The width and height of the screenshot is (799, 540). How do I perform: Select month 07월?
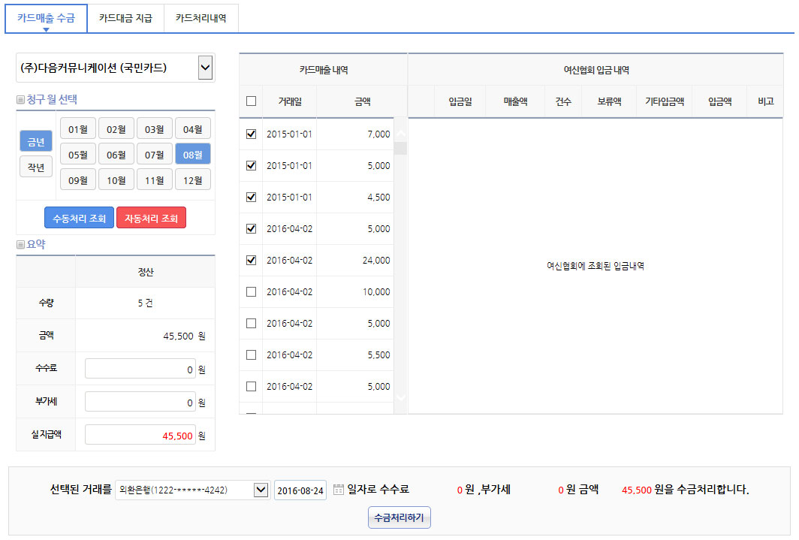click(x=155, y=155)
